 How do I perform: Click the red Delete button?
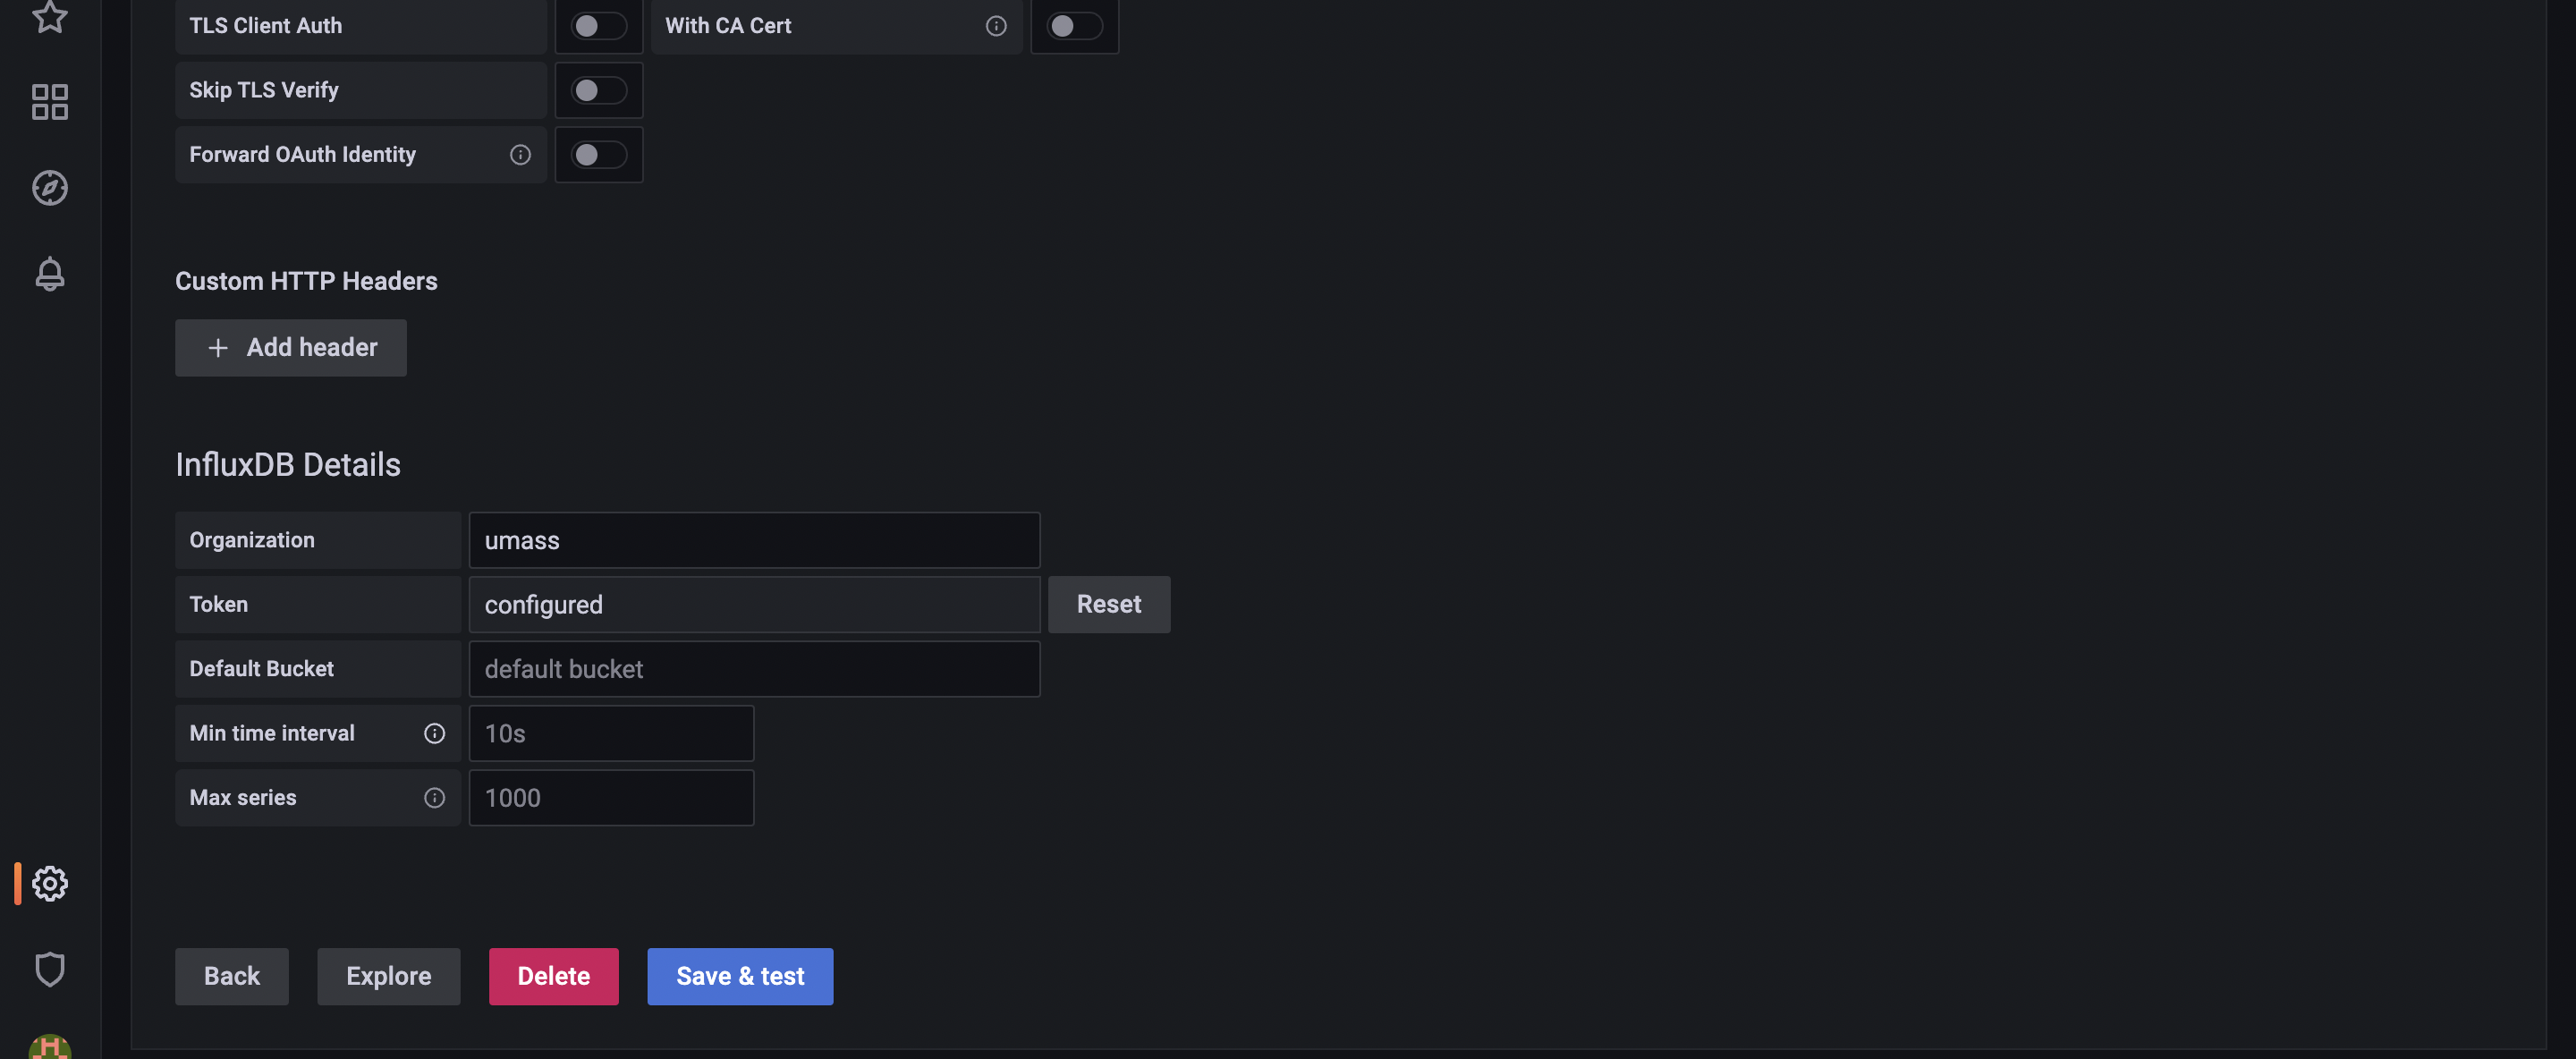point(553,975)
